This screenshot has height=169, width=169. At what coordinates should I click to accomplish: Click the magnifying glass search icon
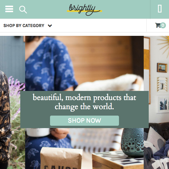click(23, 10)
